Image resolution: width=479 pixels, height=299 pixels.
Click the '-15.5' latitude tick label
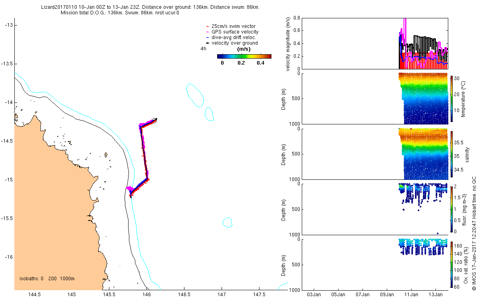7,218
